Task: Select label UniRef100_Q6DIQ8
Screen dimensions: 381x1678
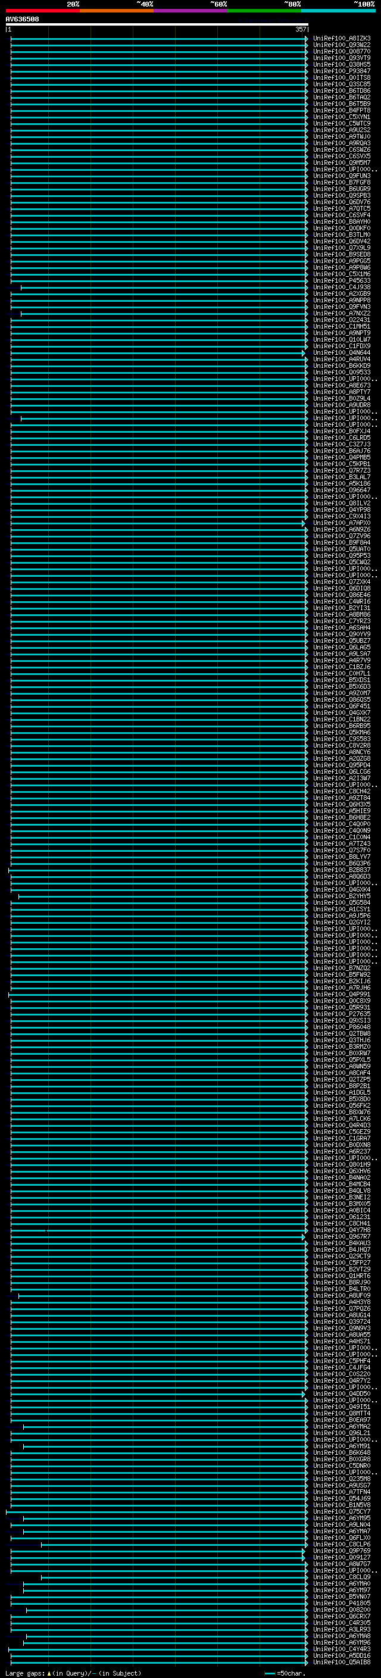Action: pos(341,588)
